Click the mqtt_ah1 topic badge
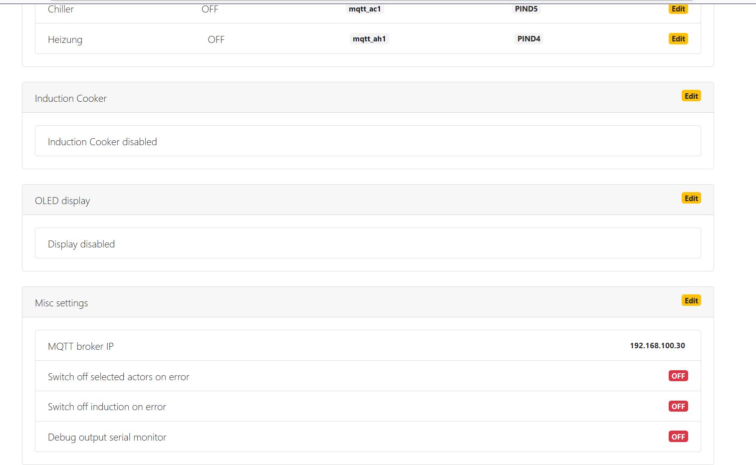Screen dimensions: 756x465 [369, 39]
